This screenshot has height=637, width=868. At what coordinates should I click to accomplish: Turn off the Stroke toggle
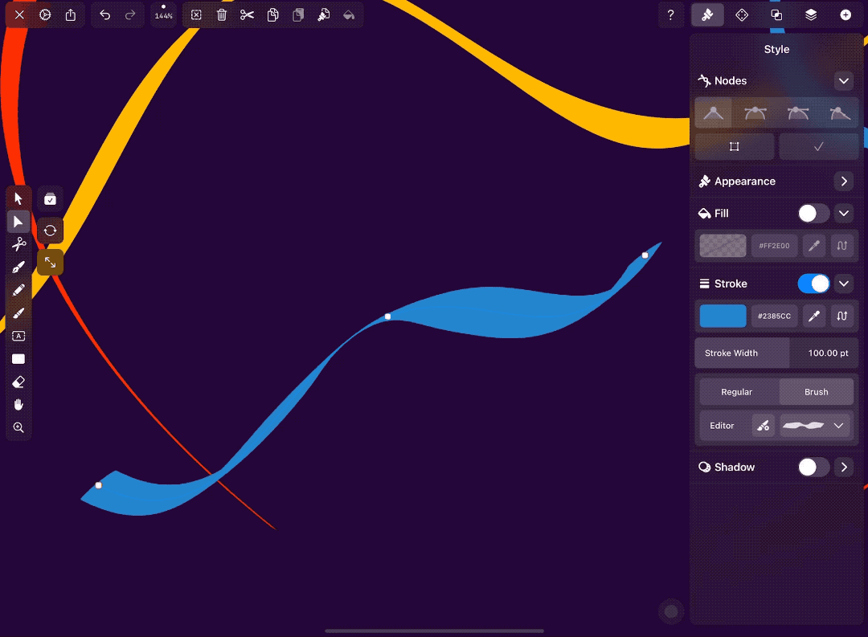pyautogui.click(x=814, y=284)
